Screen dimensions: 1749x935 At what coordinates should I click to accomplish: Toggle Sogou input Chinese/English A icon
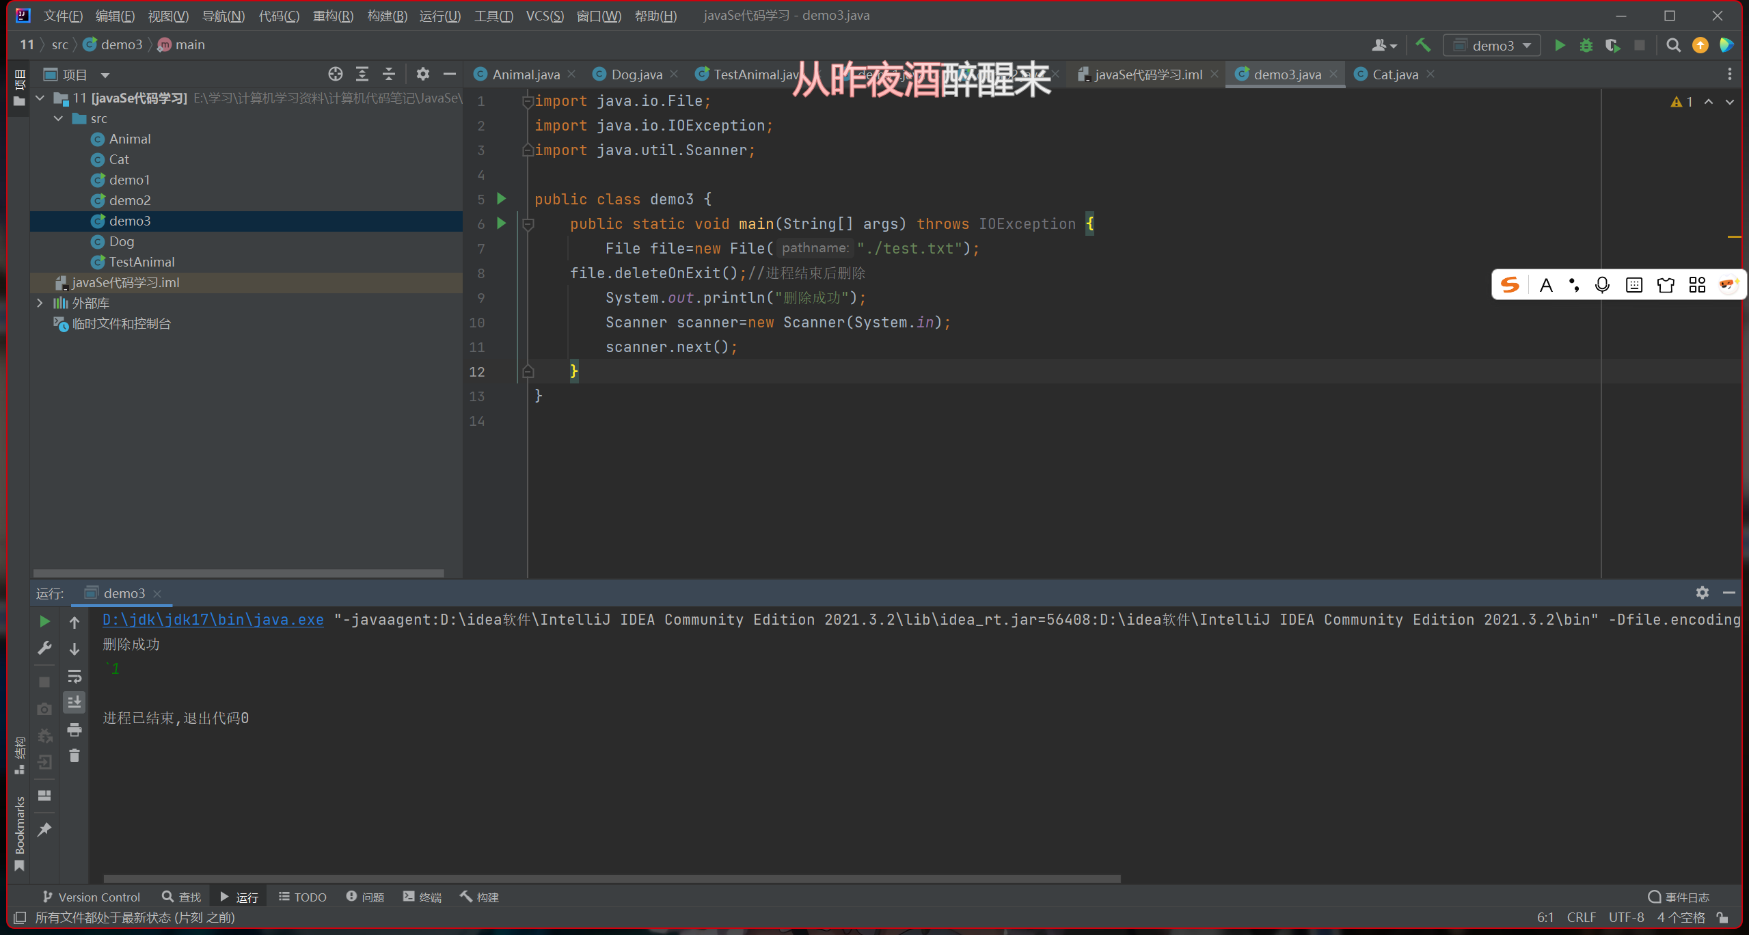coord(1546,286)
